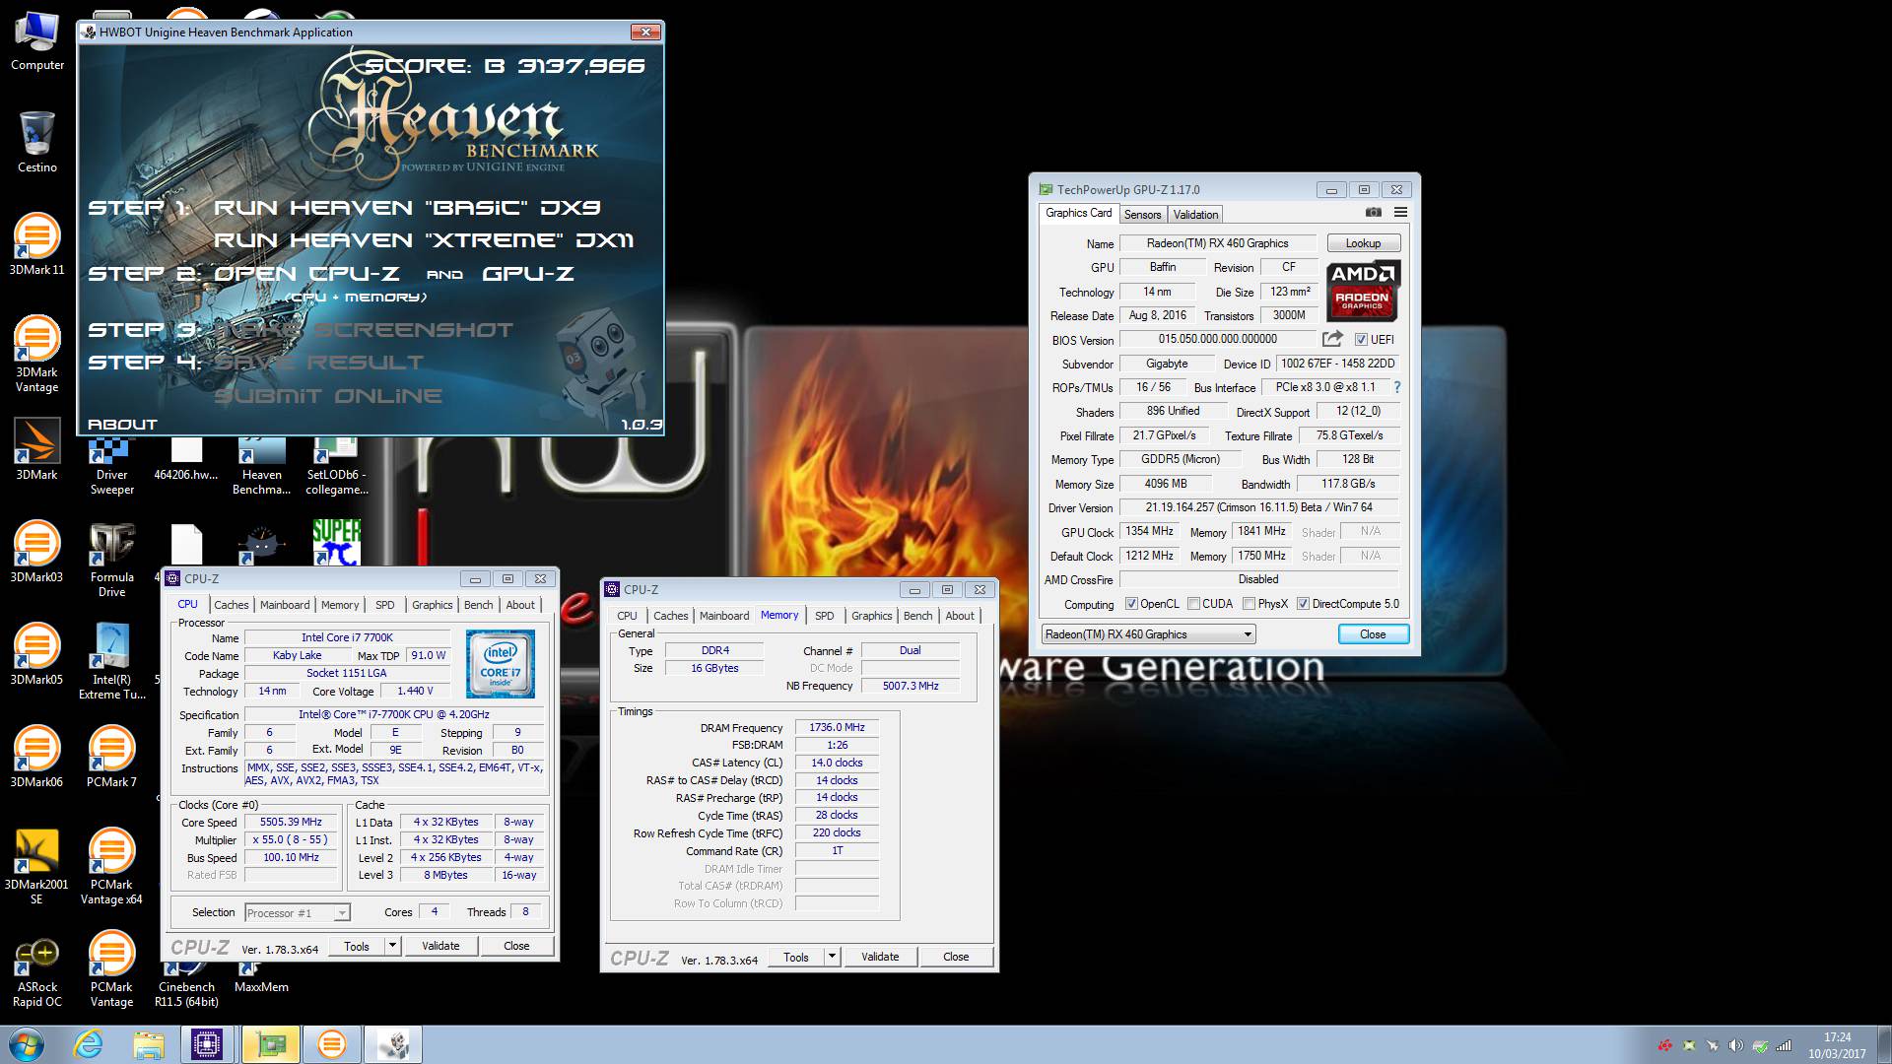Open Windows Start menu

click(26, 1044)
